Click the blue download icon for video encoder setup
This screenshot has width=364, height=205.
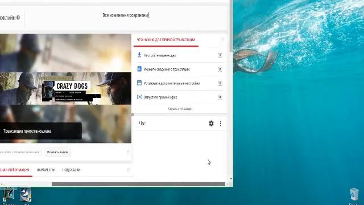(139, 55)
